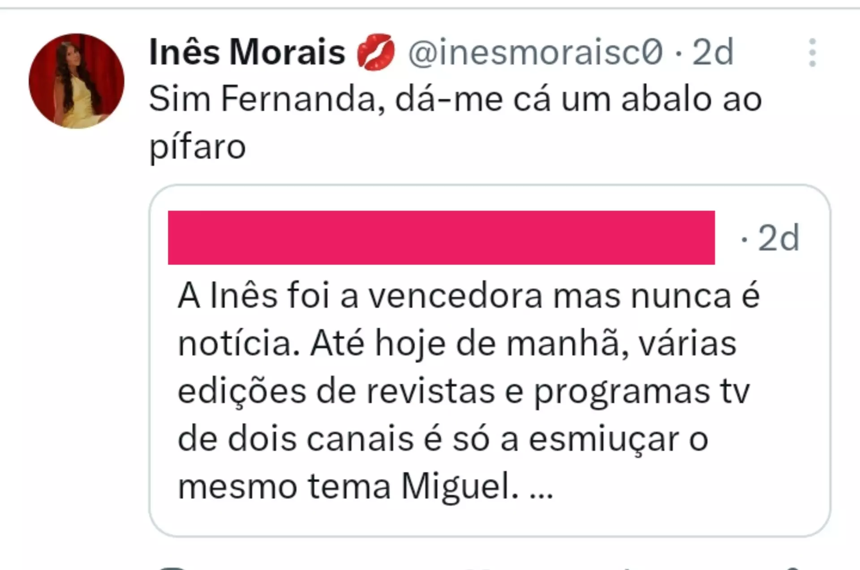Open the @inesmoraisc0 handle link
This screenshot has width=860, height=570.
[x=535, y=52]
